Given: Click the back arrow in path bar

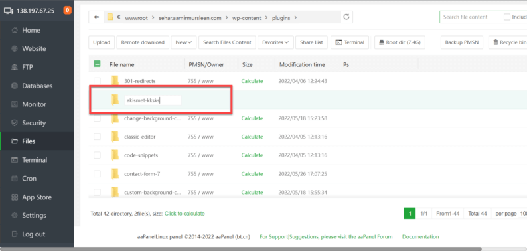Looking at the screenshot, I should (96, 17).
